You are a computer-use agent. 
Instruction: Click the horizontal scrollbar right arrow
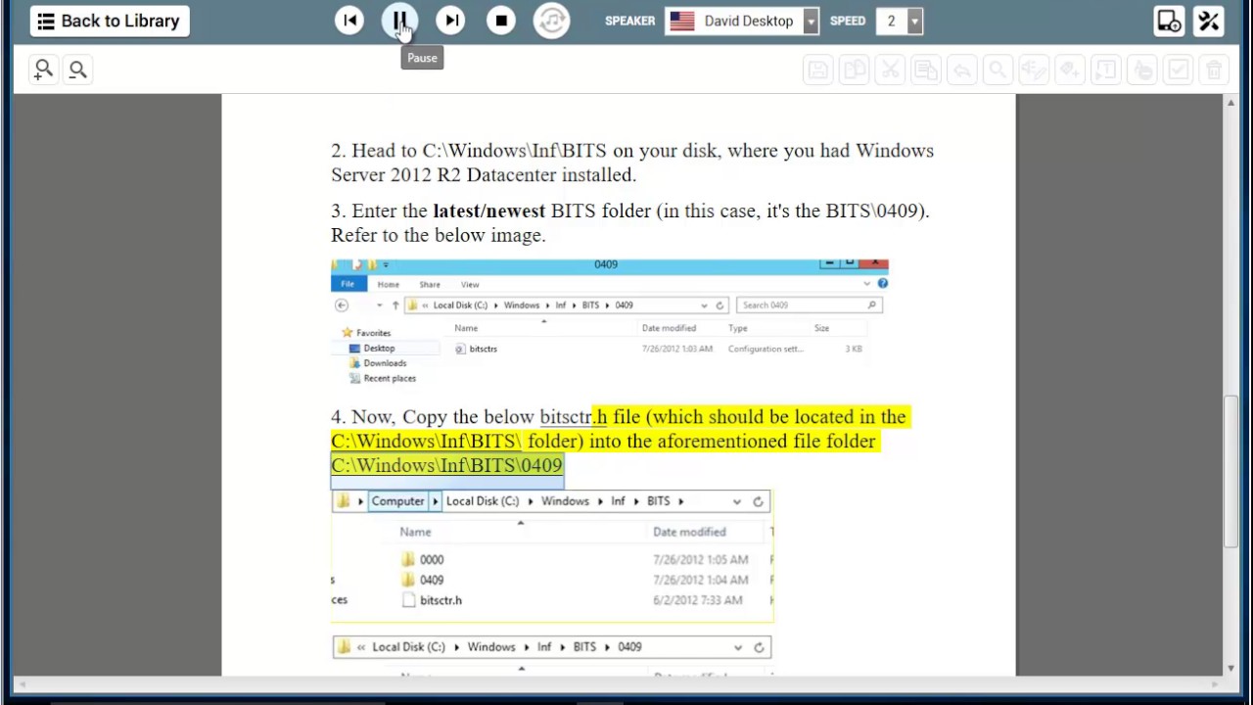click(1217, 683)
